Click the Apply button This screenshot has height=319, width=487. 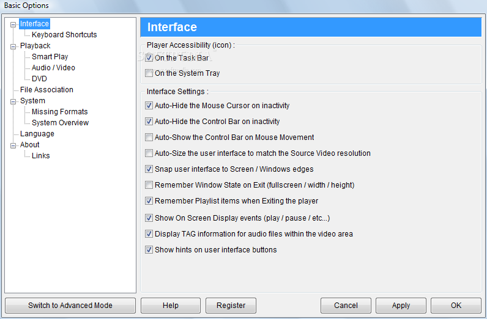point(401,306)
